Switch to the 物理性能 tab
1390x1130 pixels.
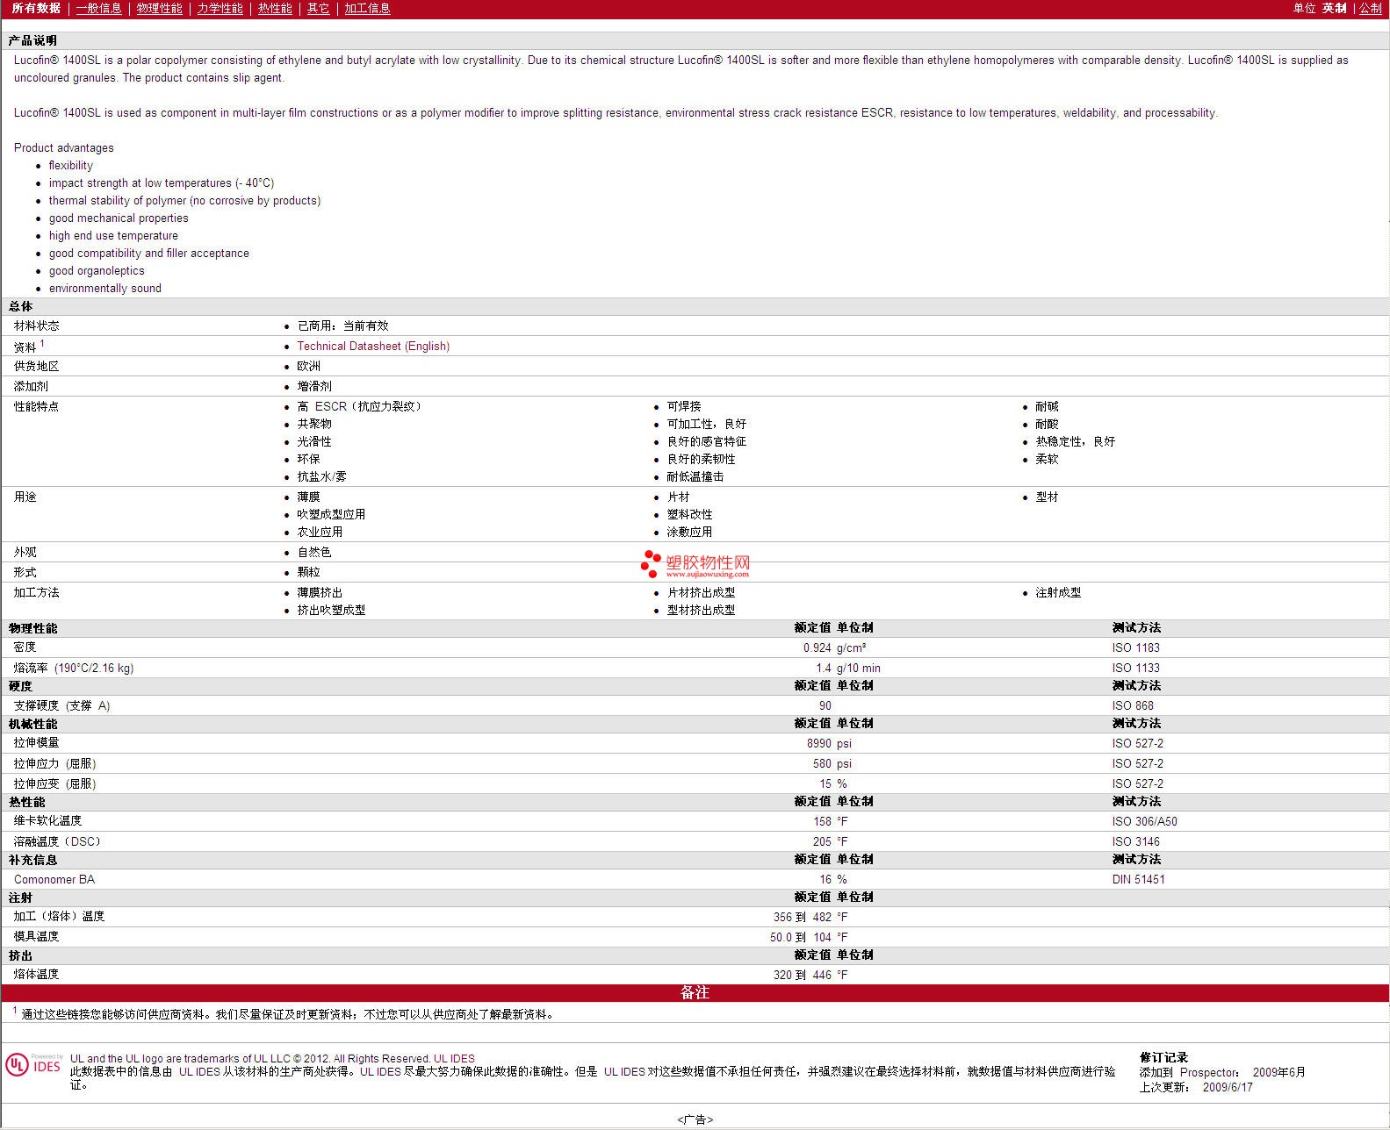(160, 8)
